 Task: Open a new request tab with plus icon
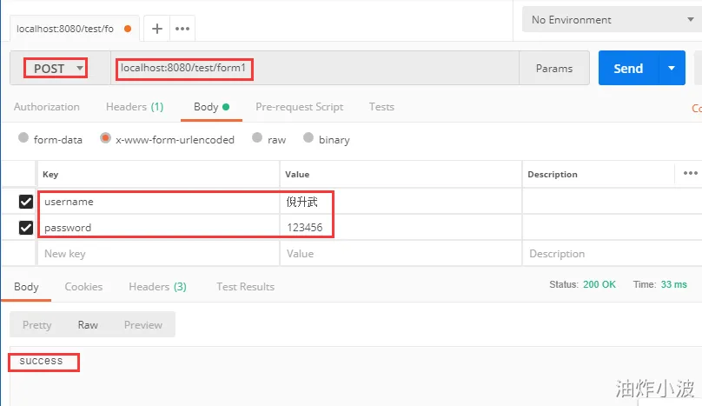[157, 28]
